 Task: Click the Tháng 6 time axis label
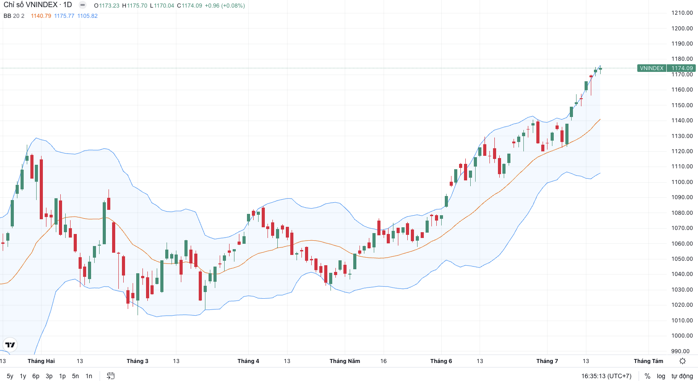click(441, 361)
